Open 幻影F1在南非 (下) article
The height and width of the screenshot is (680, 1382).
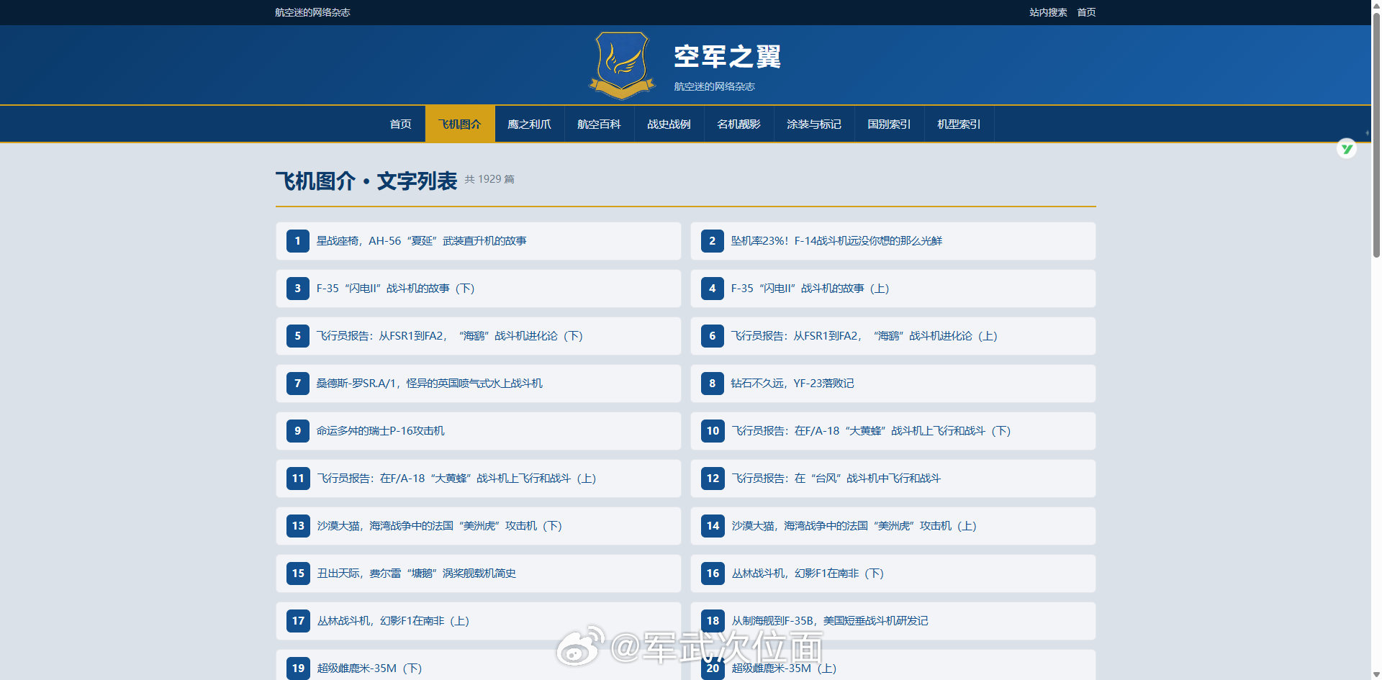[x=808, y=574]
